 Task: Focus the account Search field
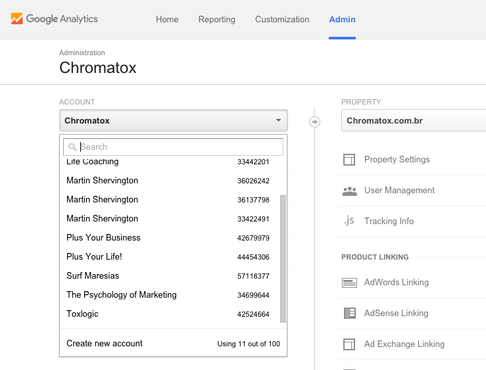[x=173, y=147]
